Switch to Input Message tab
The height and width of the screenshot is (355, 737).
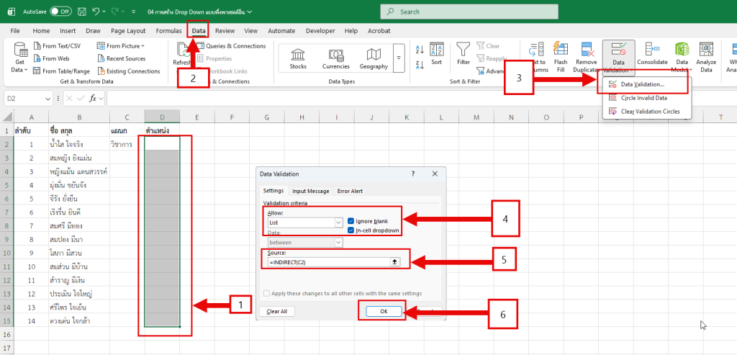(311, 191)
